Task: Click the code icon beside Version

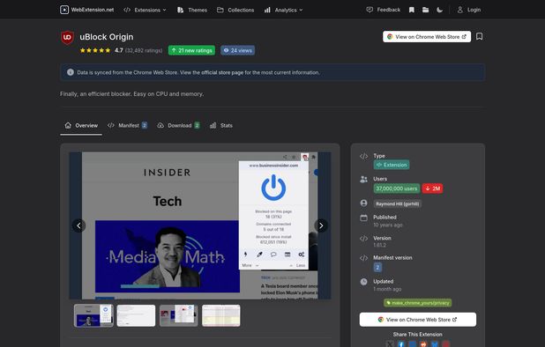Action: tap(363, 239)
